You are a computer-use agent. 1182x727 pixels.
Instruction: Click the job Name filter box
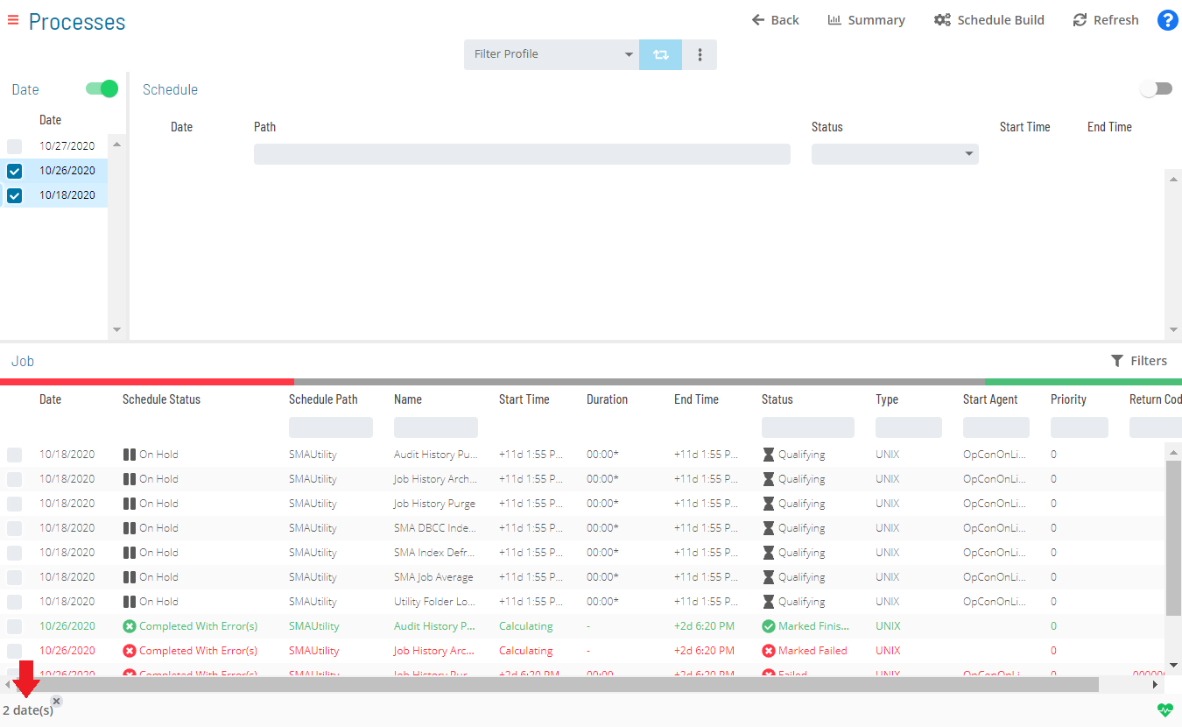point(436,427)
